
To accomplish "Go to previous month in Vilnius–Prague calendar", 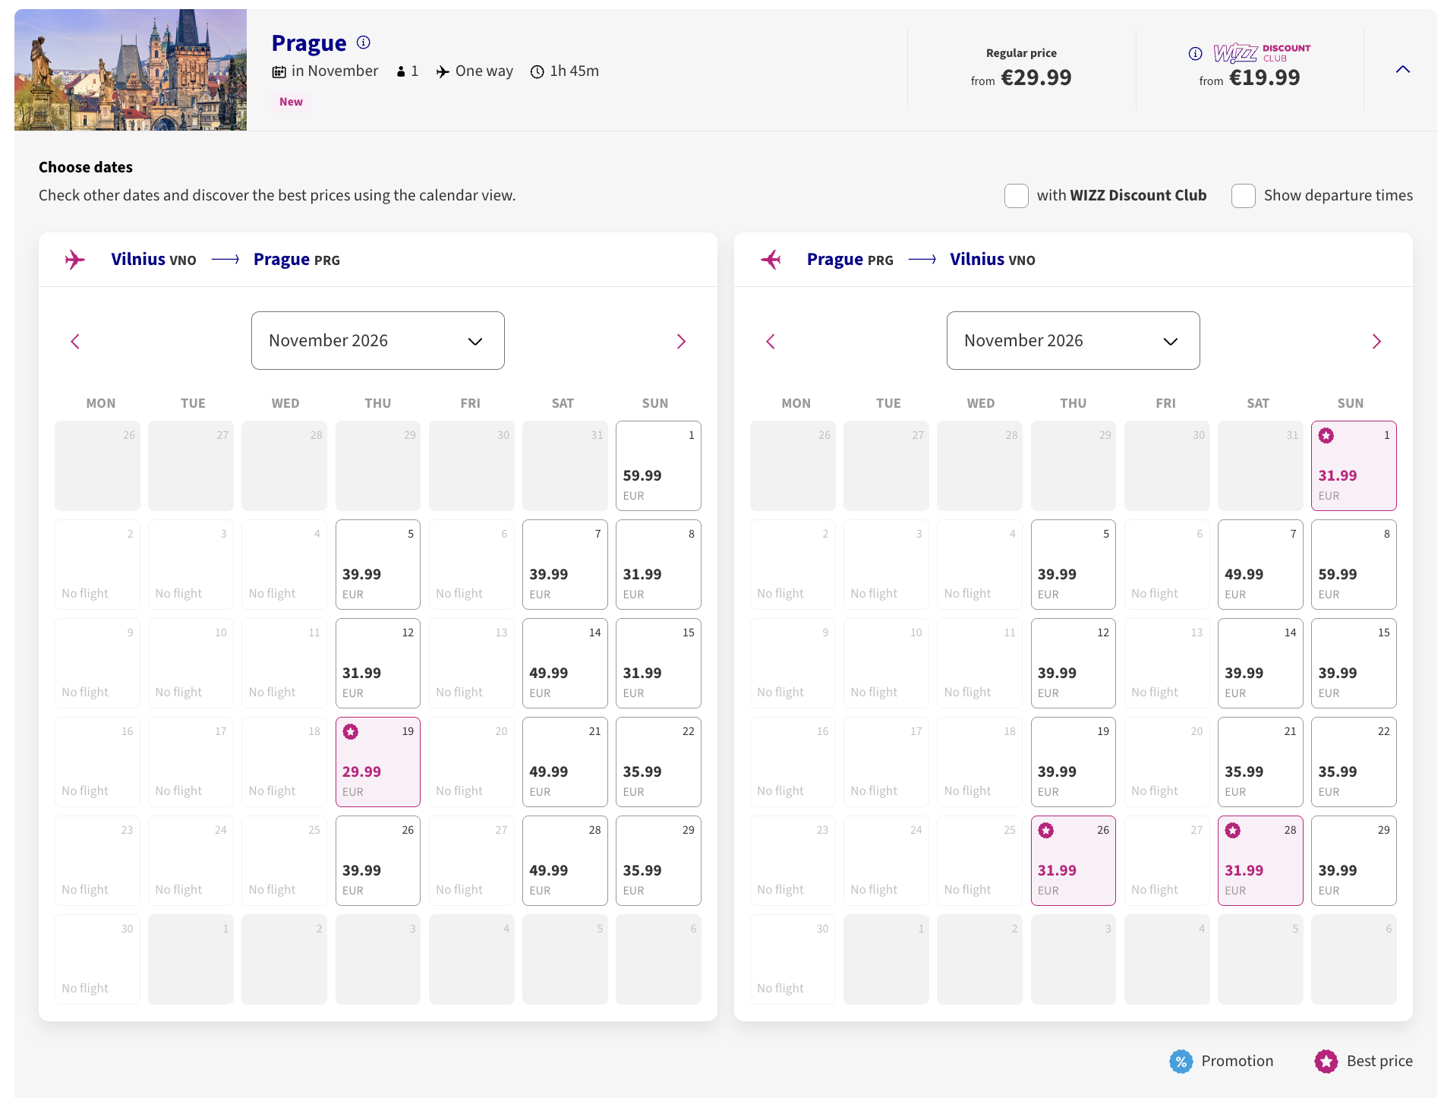I will pyautogui.click(x=75, y=342).
